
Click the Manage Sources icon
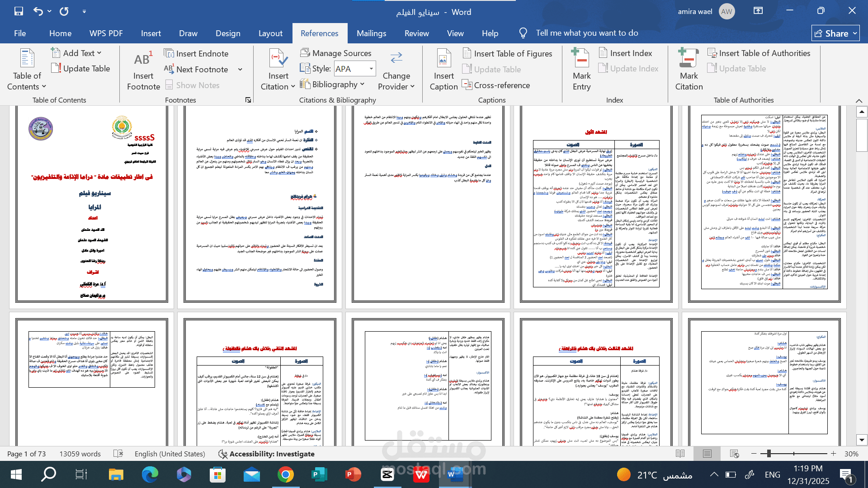click(305, 53)
